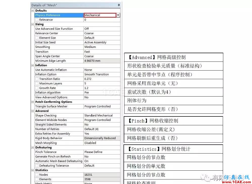Select Triangle Surface Mesher value Program Controlled
This screenshot has height=184, width=252.
pyautogui.click(x=102, y=106)
